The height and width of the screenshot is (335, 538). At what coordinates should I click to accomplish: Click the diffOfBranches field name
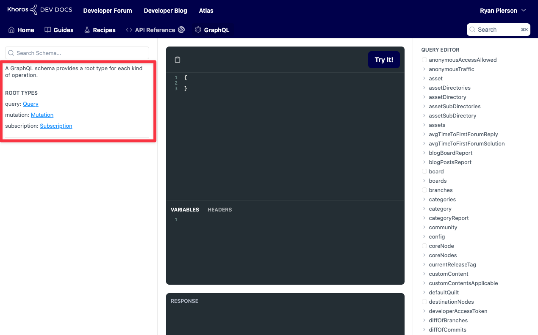click(x=448, y=321)
